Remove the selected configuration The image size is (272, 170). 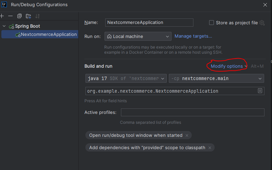pos(10,16)
